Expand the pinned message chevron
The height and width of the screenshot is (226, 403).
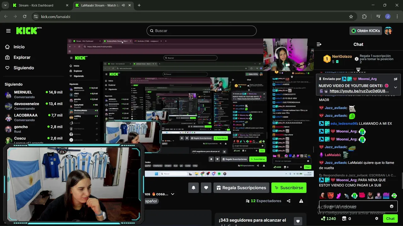395,87
